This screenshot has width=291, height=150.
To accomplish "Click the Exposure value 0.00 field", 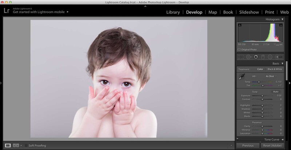I will pos(279,96).
